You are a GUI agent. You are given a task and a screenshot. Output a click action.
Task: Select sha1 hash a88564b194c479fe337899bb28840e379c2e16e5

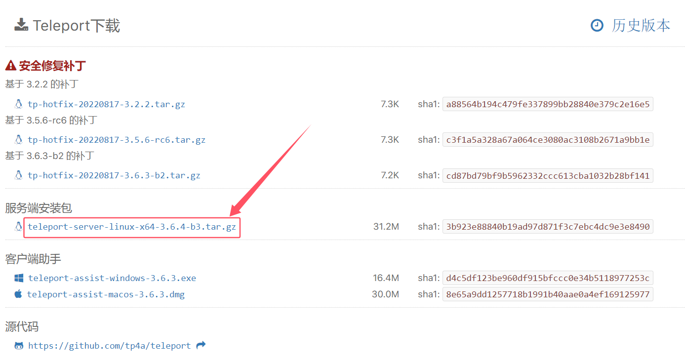point(548,104)
